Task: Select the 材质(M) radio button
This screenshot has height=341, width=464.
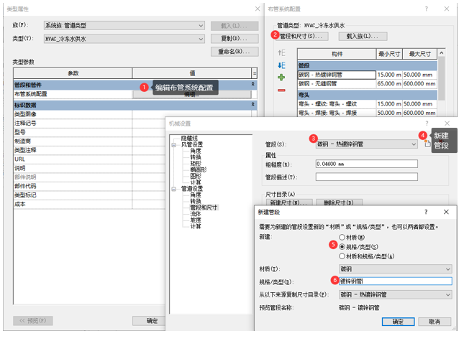Action: (x=341, y=237)
